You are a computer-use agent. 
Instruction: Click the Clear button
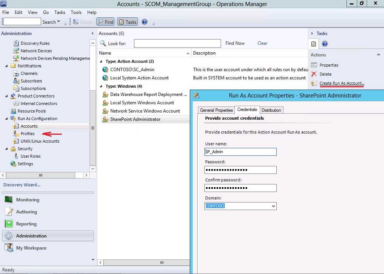click(262, 43)
